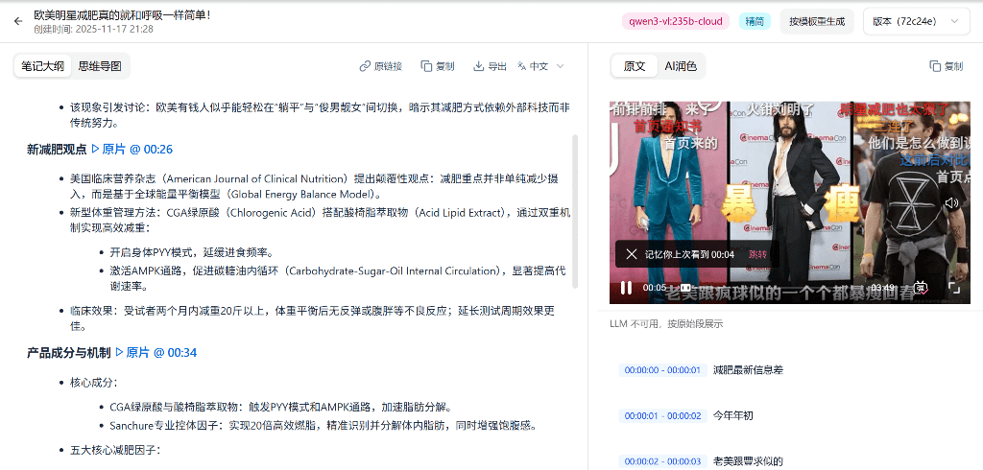The image size is (983, 470).
Task: Go back using the top-left arrow
Action: [x=18, y=21]
